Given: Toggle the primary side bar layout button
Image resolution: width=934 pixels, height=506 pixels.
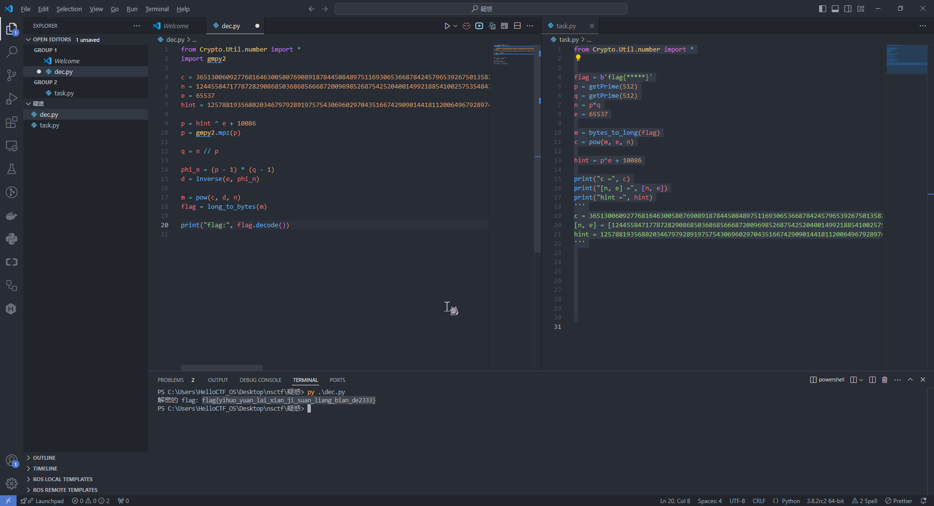Looking at the screenshot, I should click(822, 9).
